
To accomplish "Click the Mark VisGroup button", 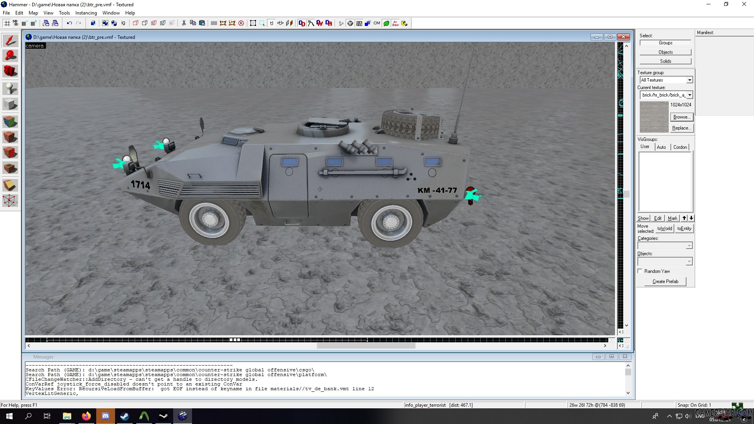I will coord(673,218).
